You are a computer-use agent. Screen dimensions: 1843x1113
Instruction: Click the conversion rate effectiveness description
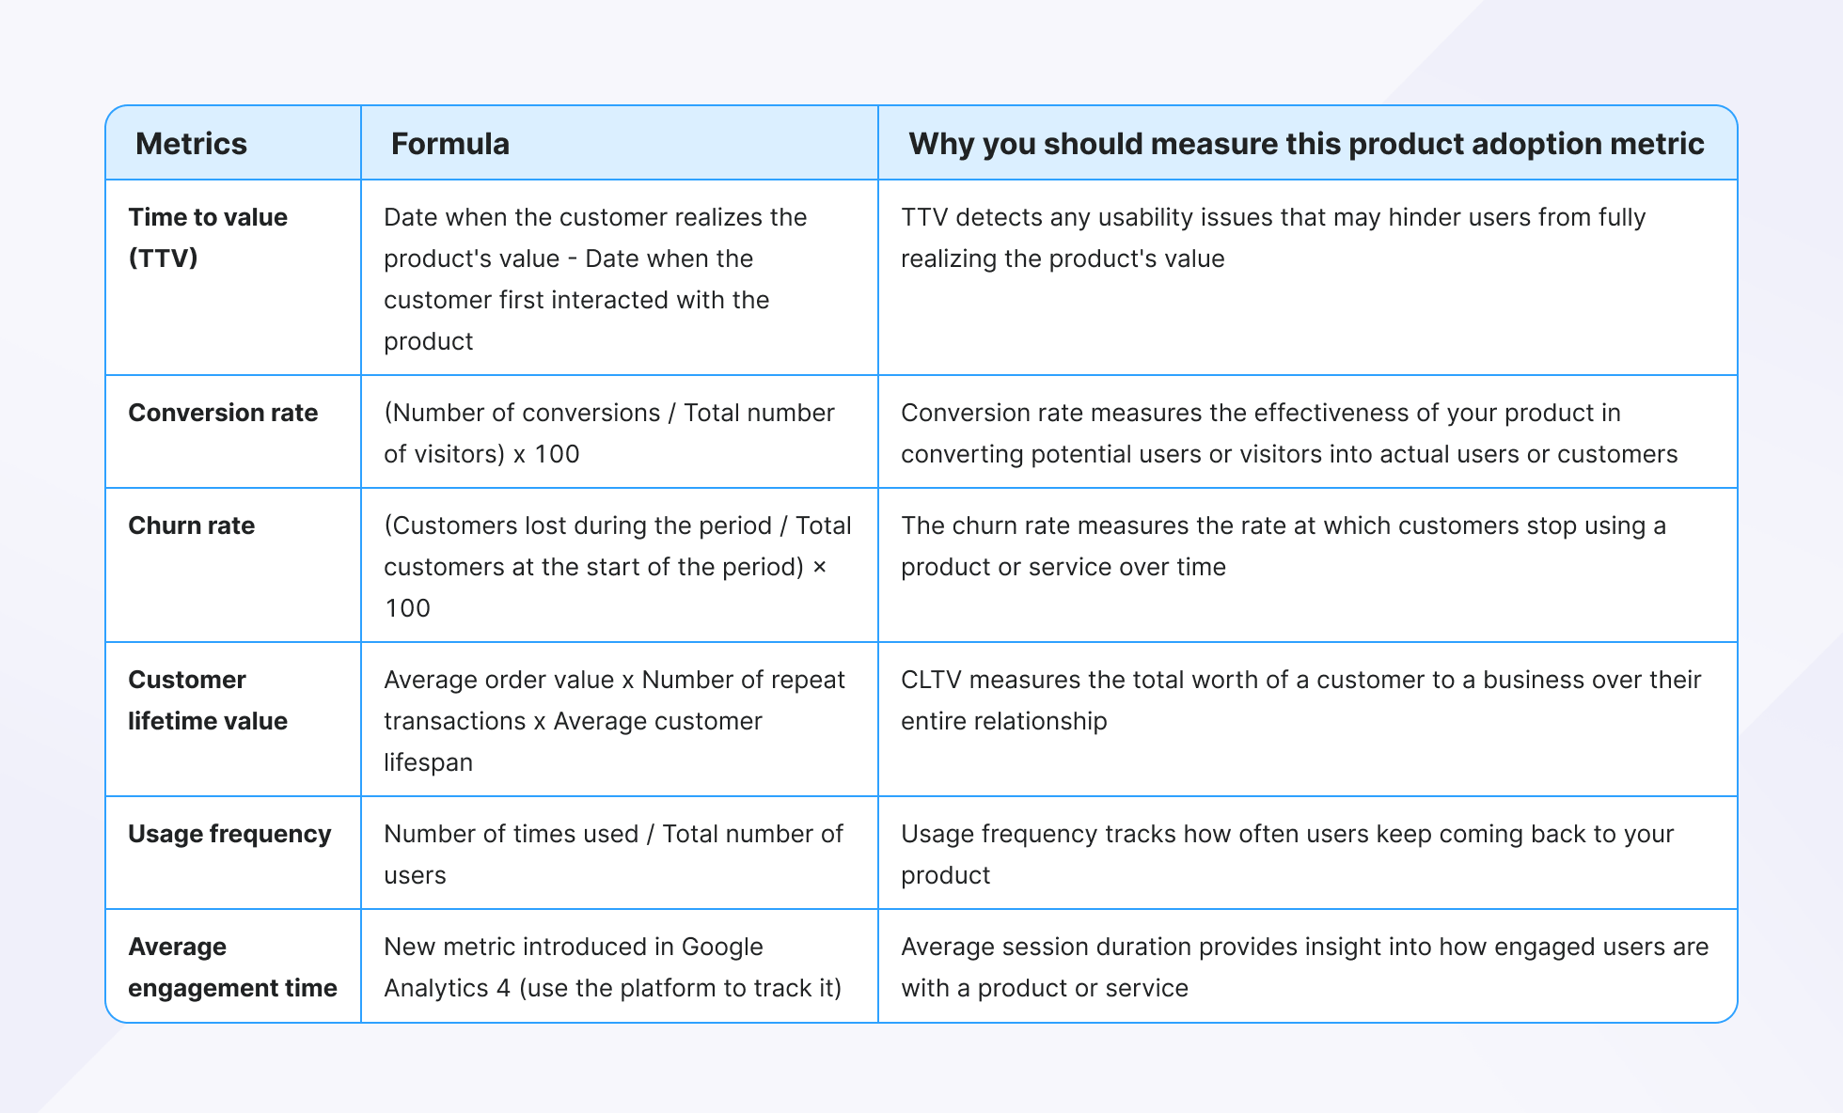click(x=1289, y=433)
